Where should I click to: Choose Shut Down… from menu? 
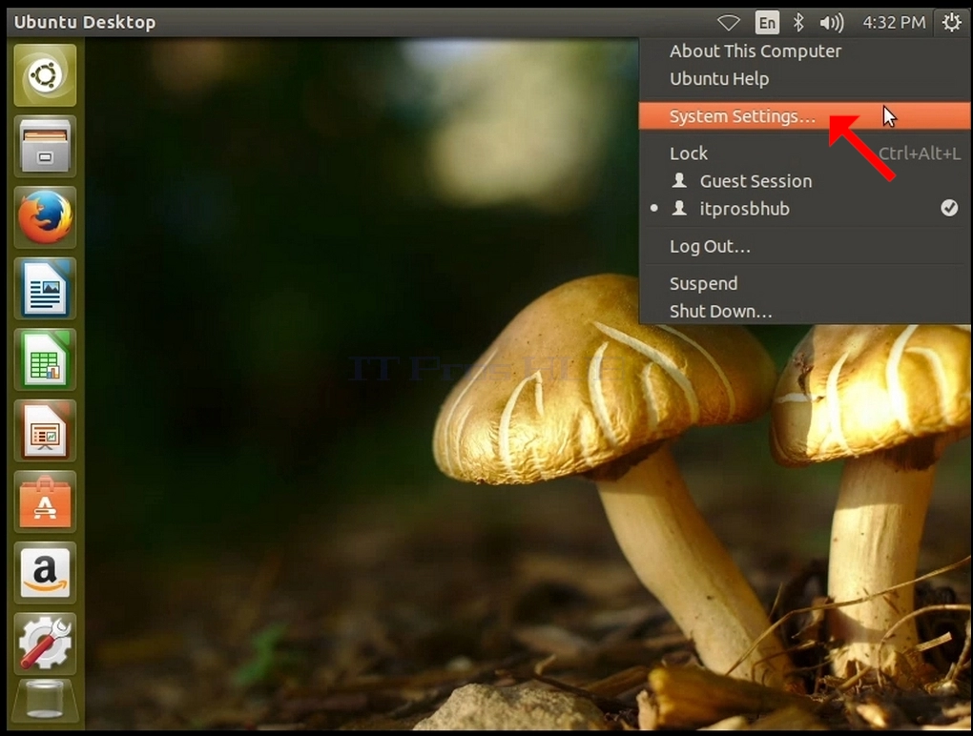coord(805,311)
